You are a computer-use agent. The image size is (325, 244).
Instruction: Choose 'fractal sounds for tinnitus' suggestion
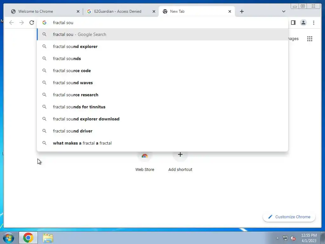(x=162, y=107)
